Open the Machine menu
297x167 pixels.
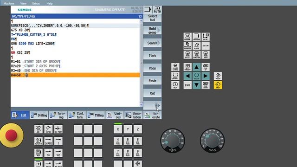(9, 3)
